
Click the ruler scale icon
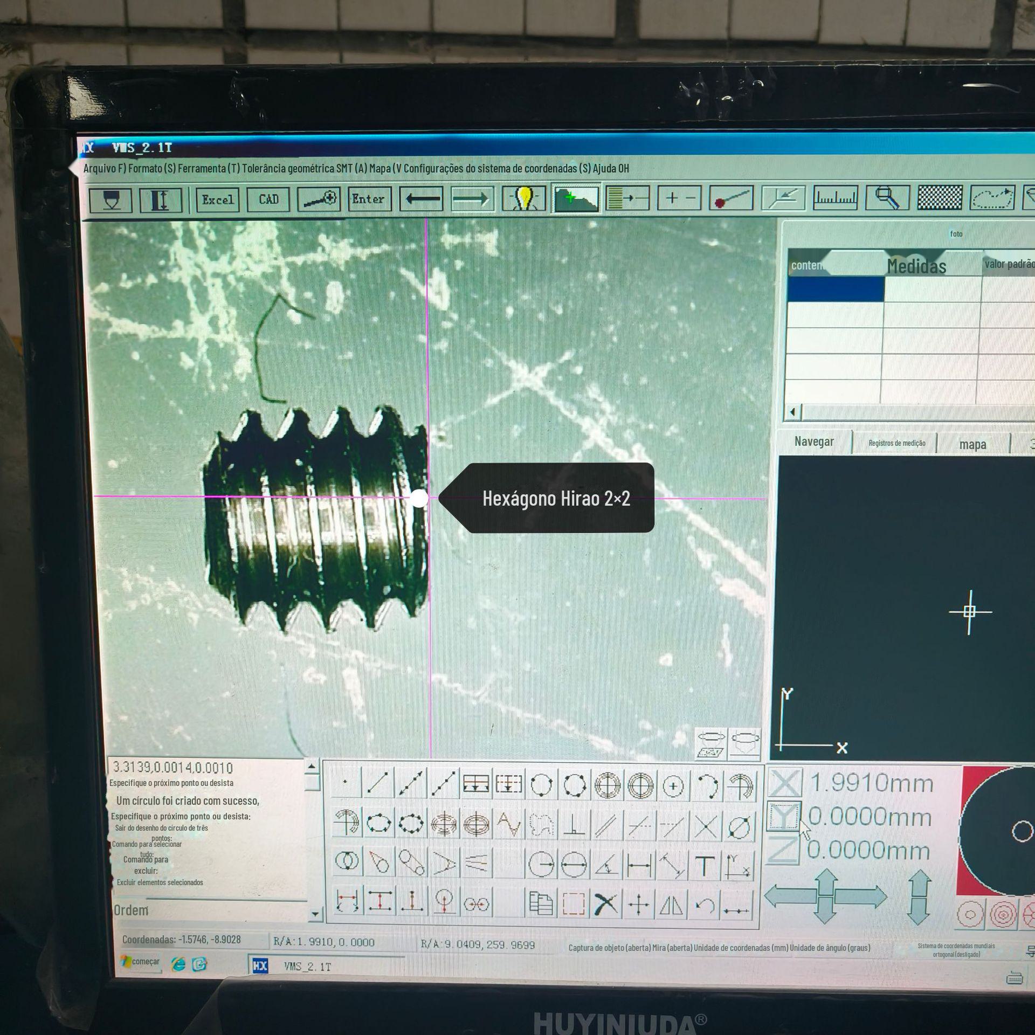click(x=835, y=198)
